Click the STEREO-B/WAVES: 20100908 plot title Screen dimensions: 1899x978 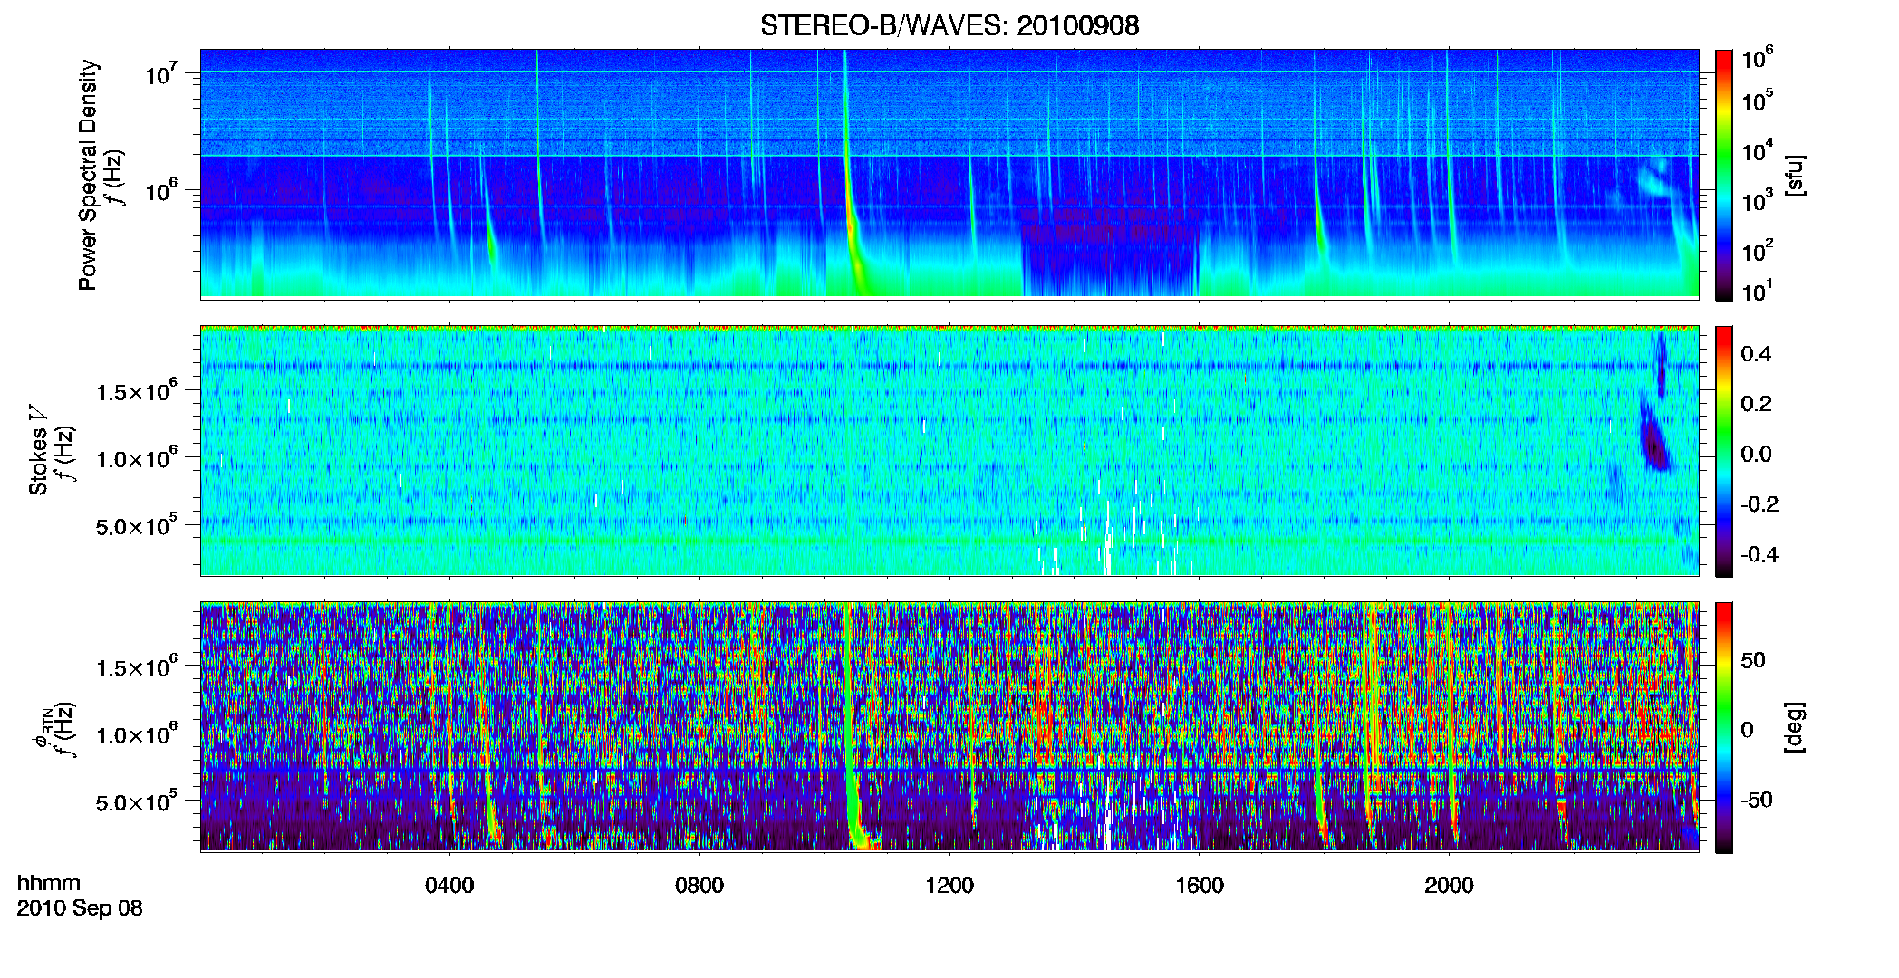(x=949, y=25)
